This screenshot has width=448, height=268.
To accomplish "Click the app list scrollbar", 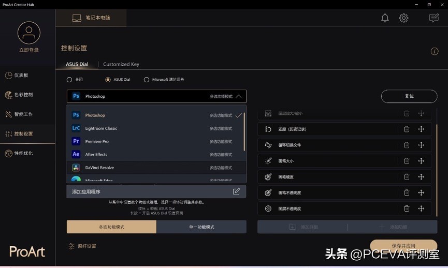I will pyautogui.click(x=244, y=131).
